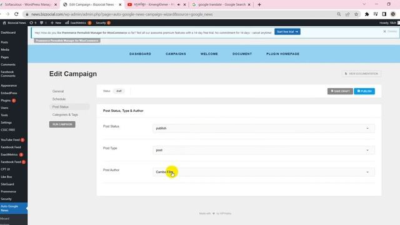This screenshot has height=225, width=400.
Task: Click the VIEW DOCUMENTATION button
Action: tap(361, 74)
